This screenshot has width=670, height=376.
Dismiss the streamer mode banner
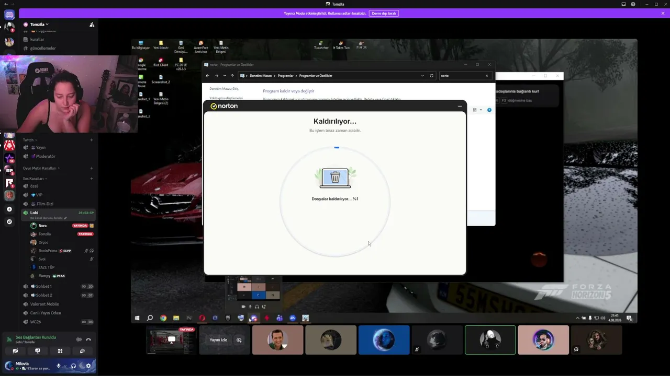point(662,13)
